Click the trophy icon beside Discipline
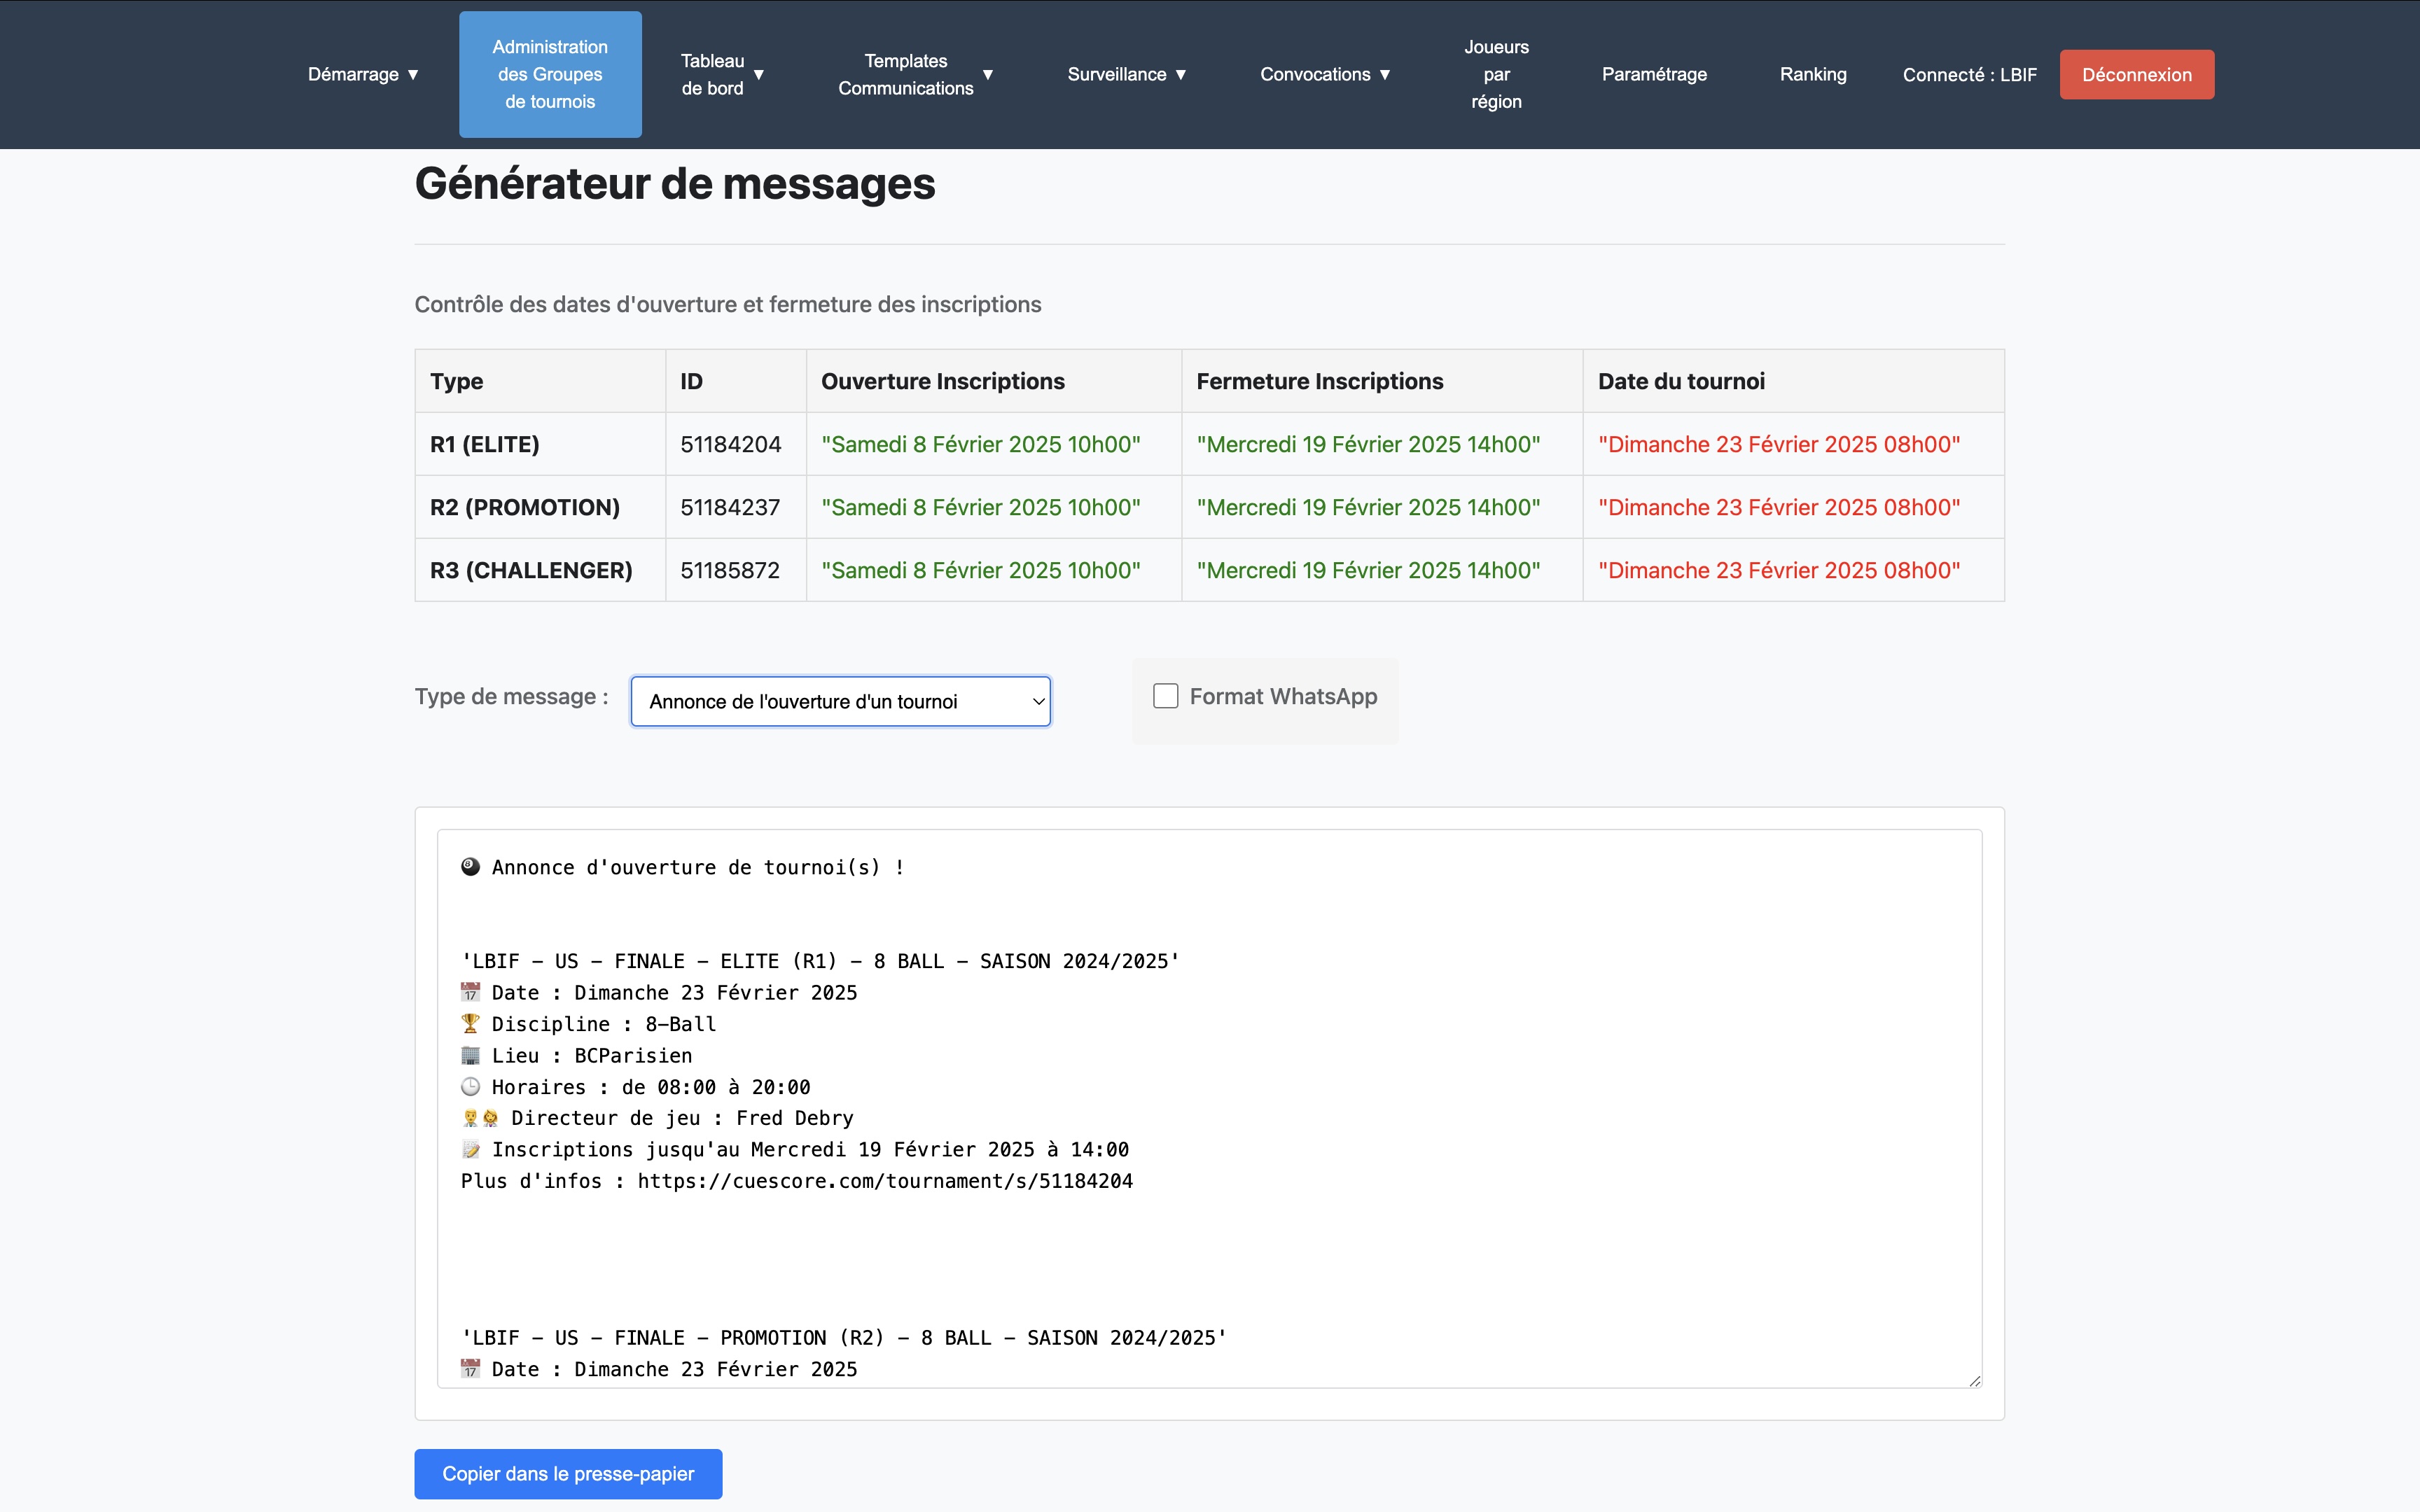The width and height of the screenshot is (2420, 1512). [x=470, y=1023]
